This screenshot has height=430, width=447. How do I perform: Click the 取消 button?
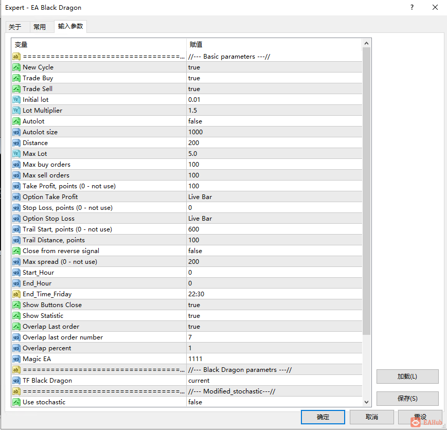coord(372,417)
